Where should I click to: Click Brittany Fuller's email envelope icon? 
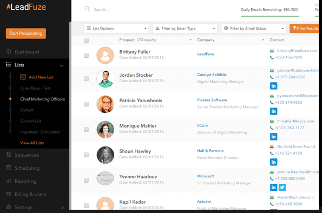tap(272, 51)
